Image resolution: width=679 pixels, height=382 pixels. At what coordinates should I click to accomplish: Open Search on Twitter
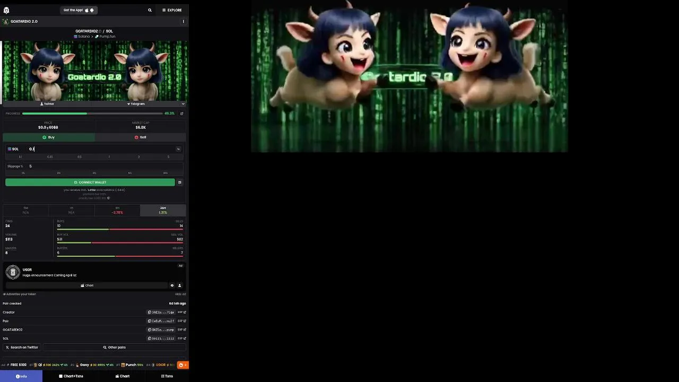click(22, 348)
